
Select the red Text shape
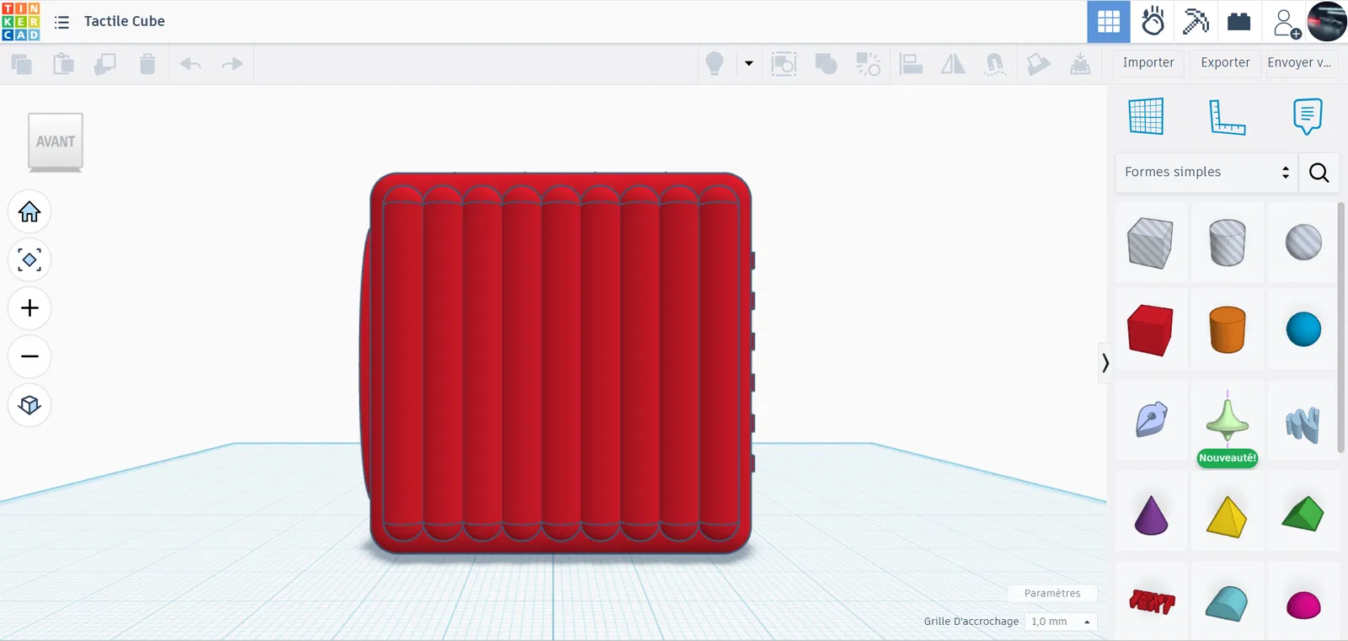1151,601
